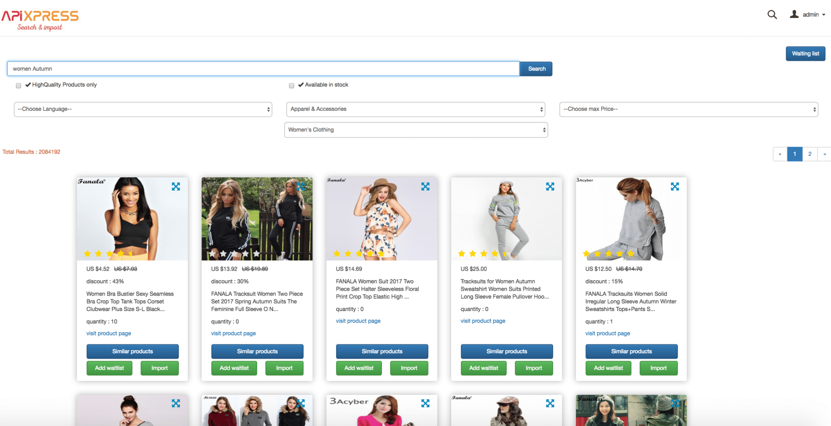Open the Women's Clothing subcategory dropdown
This screenshot has width=831, height=426.
416,130
